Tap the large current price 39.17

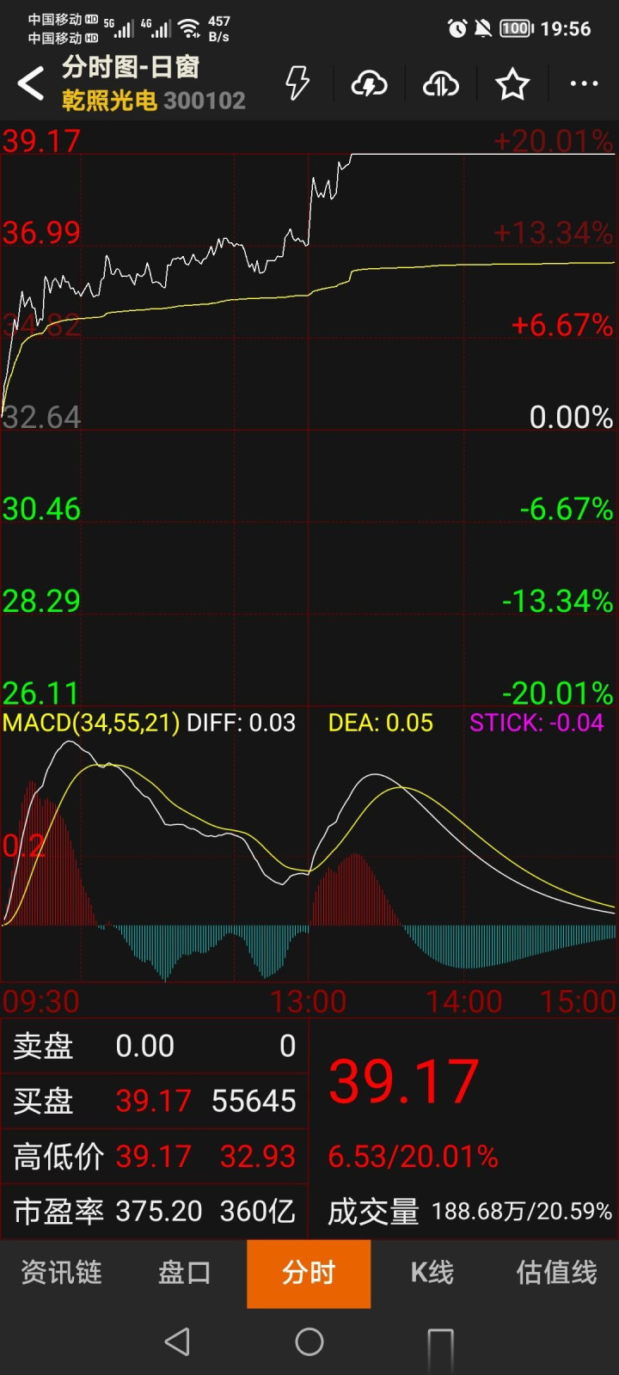click(x=403, y=1081)
